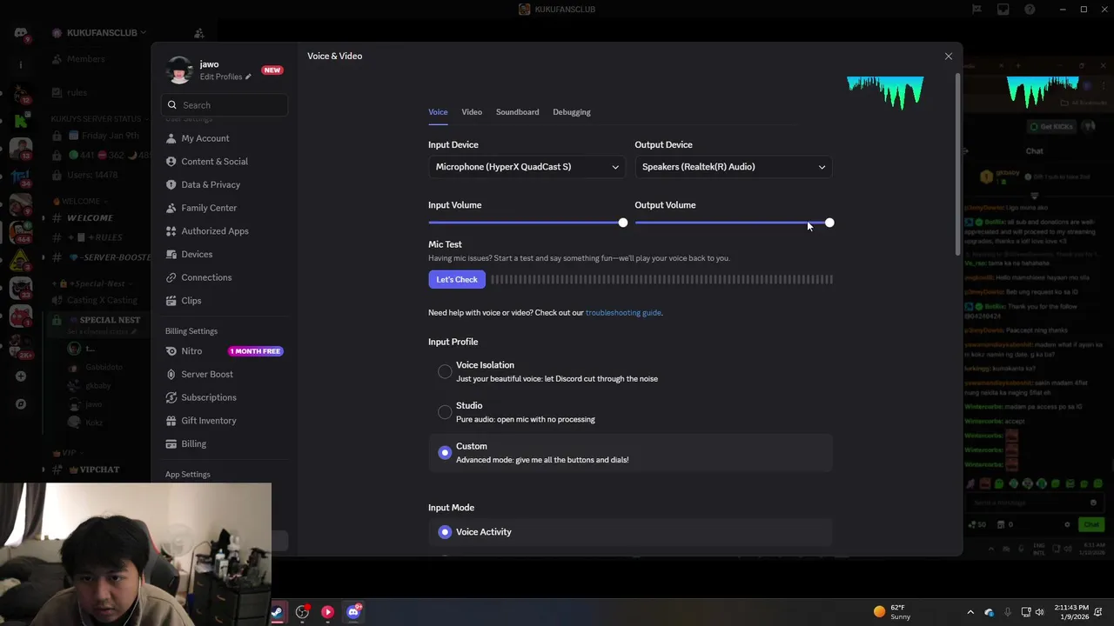Open the Output Device dropdown
Viewport: 1114px width, 626px height.
(x=734, y=167)
